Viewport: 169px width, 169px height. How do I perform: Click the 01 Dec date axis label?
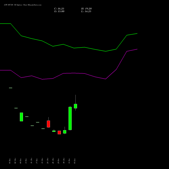[10, 161]
